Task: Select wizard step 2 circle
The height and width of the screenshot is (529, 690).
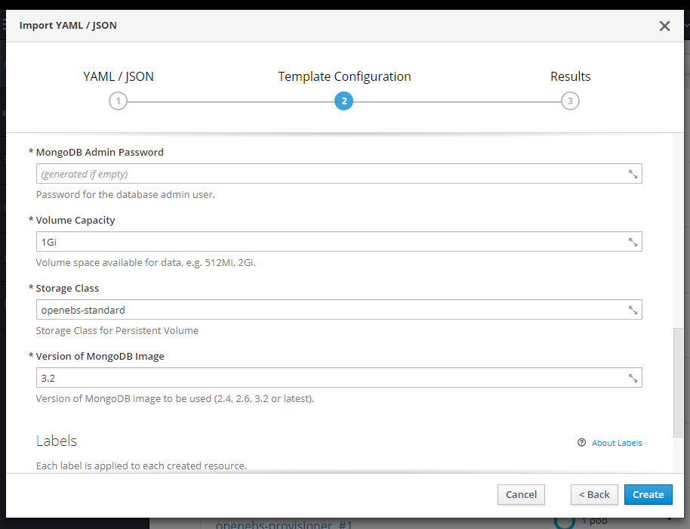Action: click(343, 101)
